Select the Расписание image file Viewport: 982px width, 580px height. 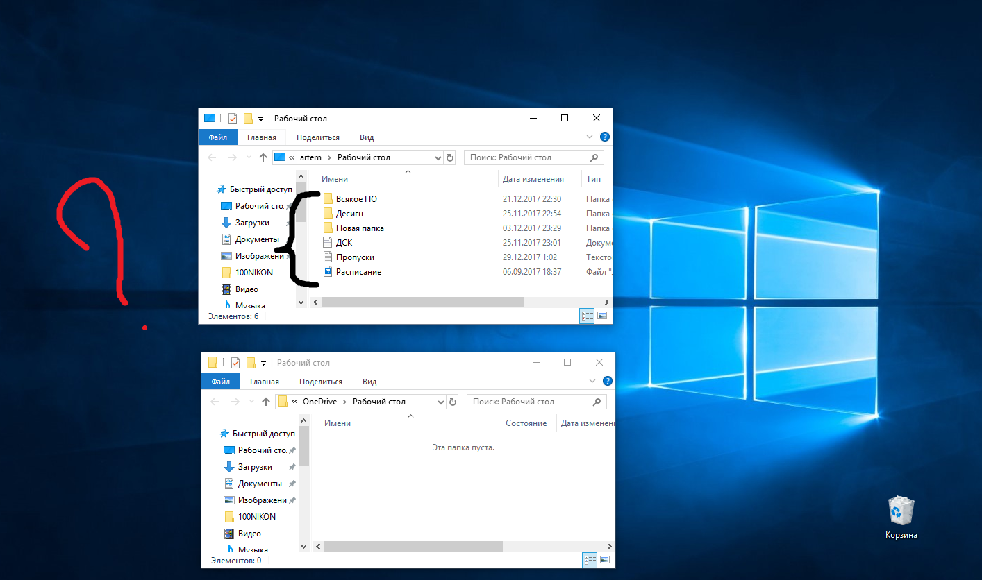(x=358, y=272)
